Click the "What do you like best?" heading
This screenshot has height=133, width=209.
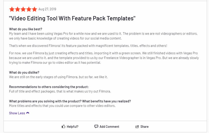click(x=26, y=29)
